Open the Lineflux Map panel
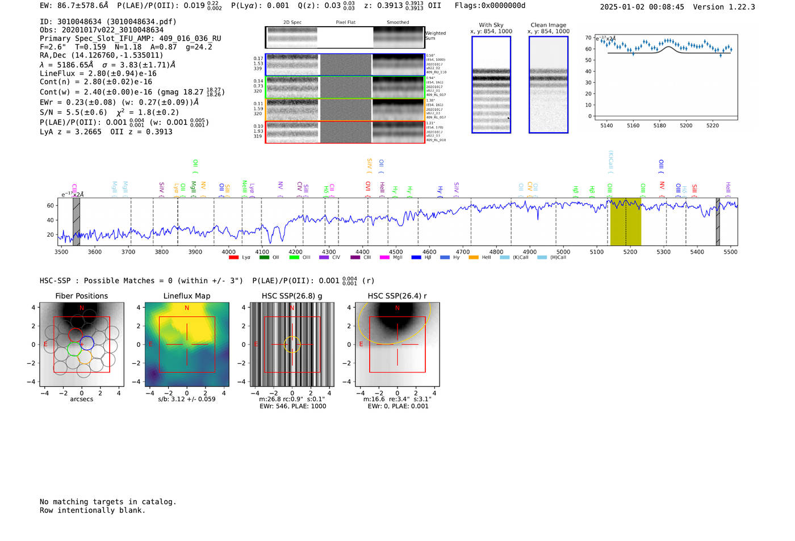Image resolution: width=795 pixels, height=541 pixels. tap(187, 344)
